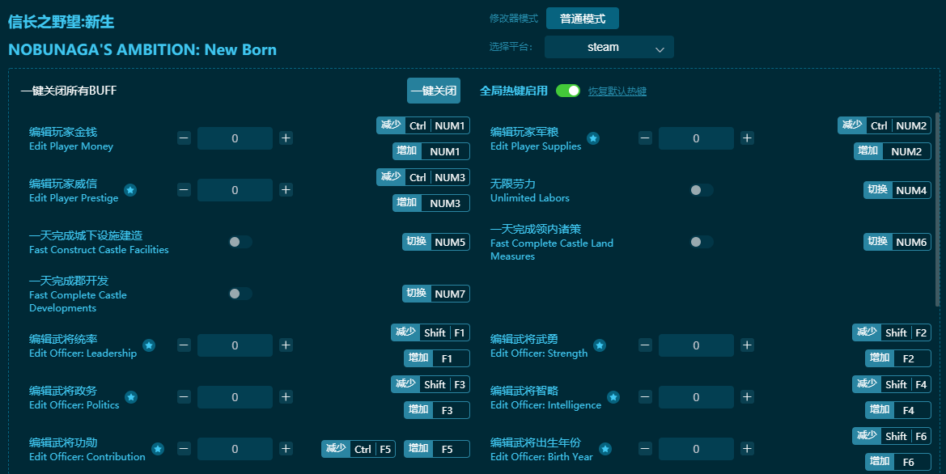Open the steam platform dropdown
The image size is (946, 474).
[x=609, y=48]
